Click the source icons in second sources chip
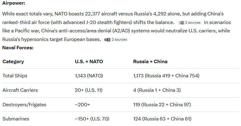 click(x=107, y=40)
